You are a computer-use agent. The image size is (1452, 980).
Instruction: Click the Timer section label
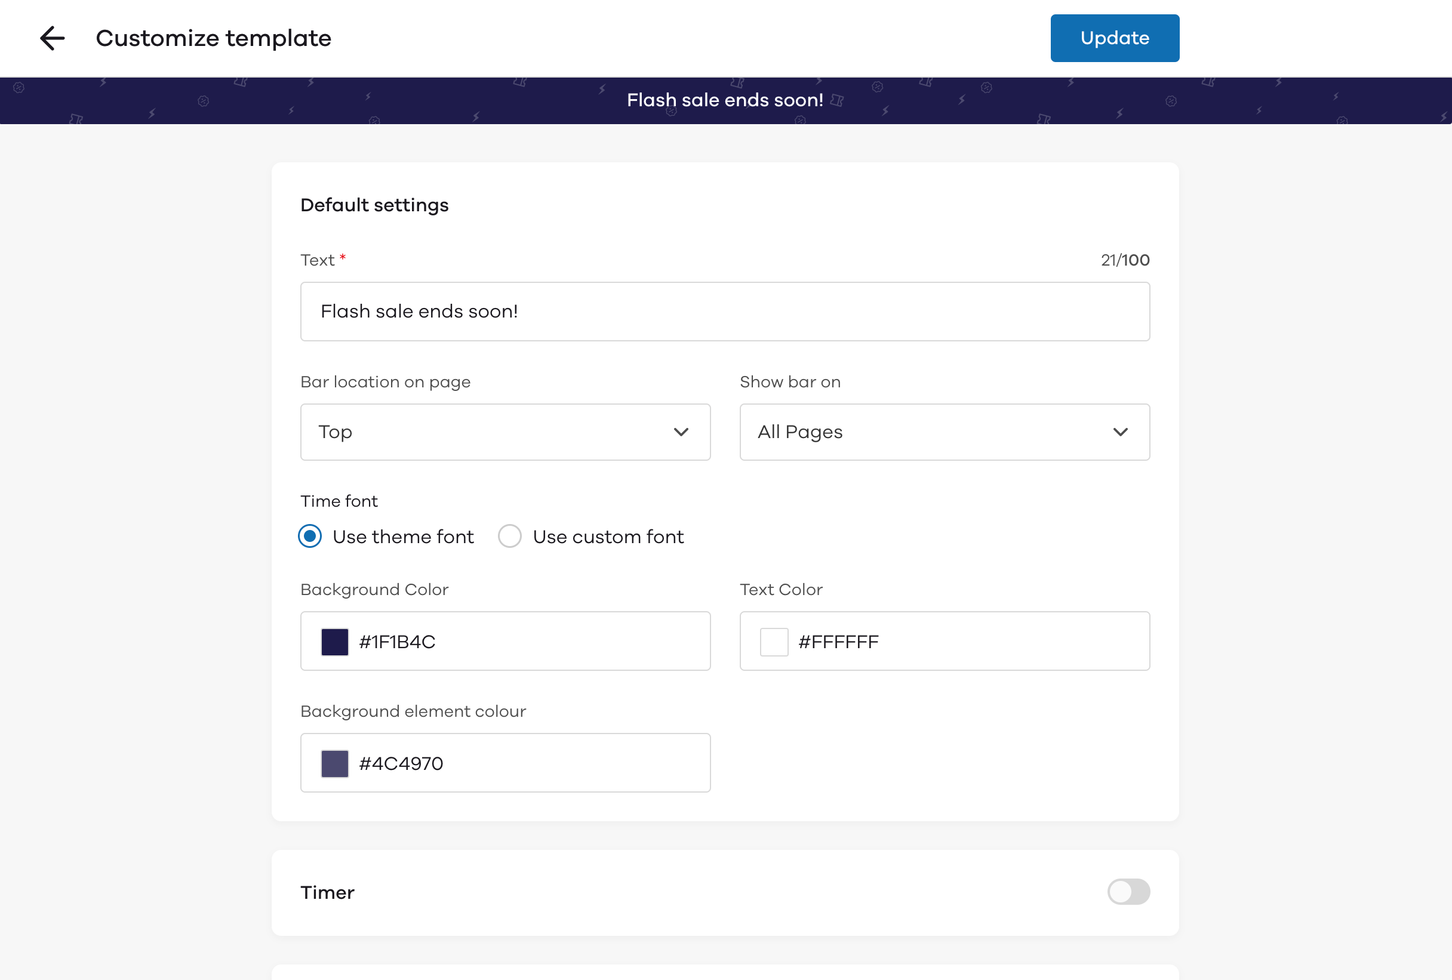[x=327, y=892]
